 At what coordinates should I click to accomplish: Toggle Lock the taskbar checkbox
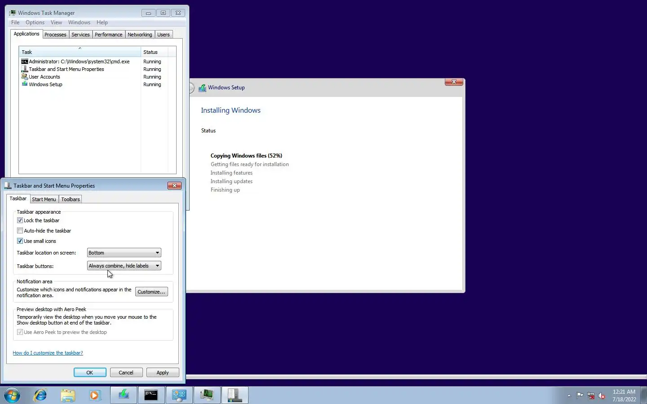20,220
